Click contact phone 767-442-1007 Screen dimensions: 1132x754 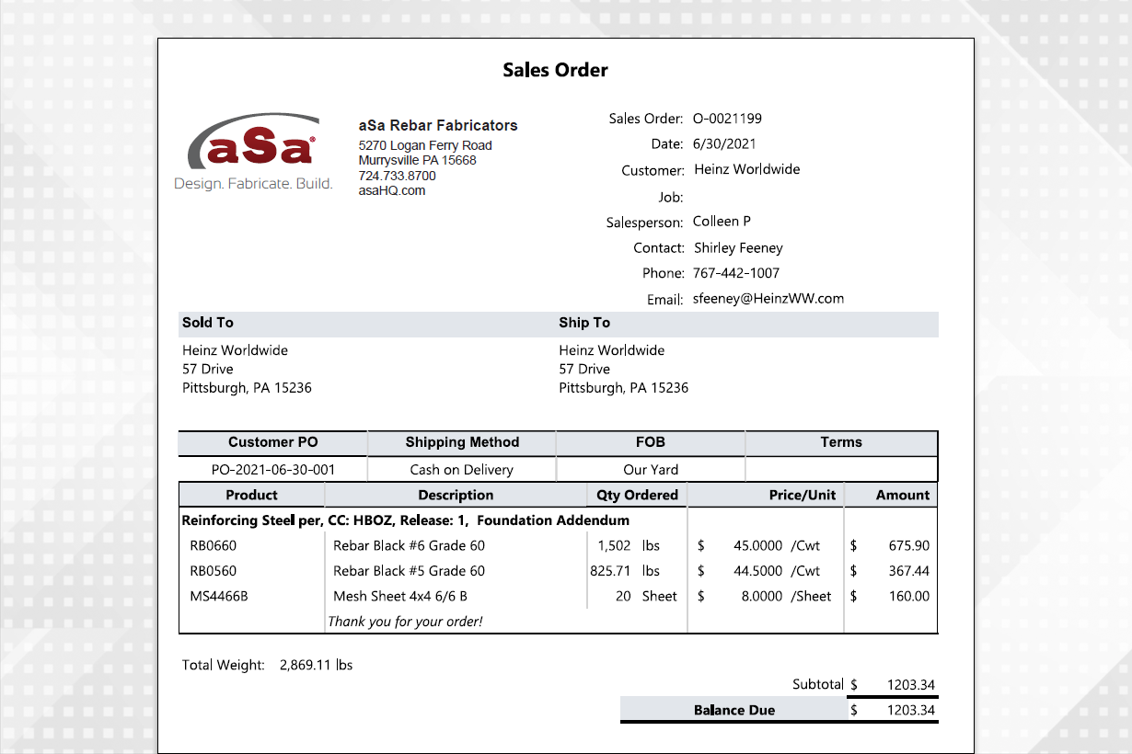pyautogui.click(x=735, y=273)
